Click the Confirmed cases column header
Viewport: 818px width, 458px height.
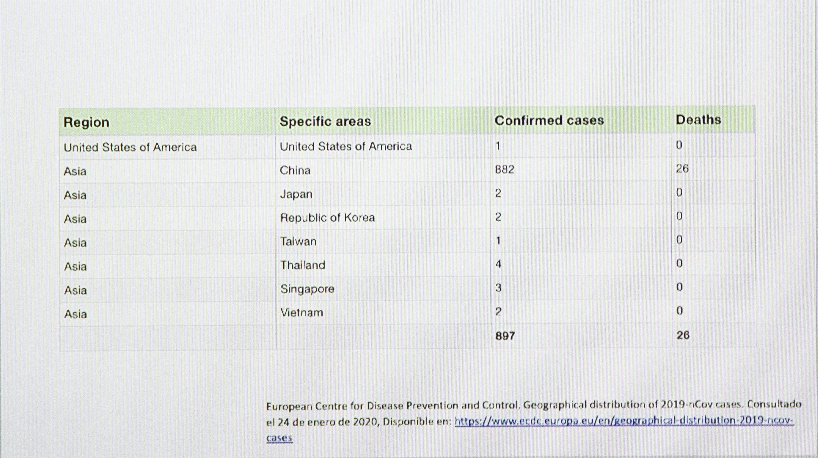click(549, 120)
